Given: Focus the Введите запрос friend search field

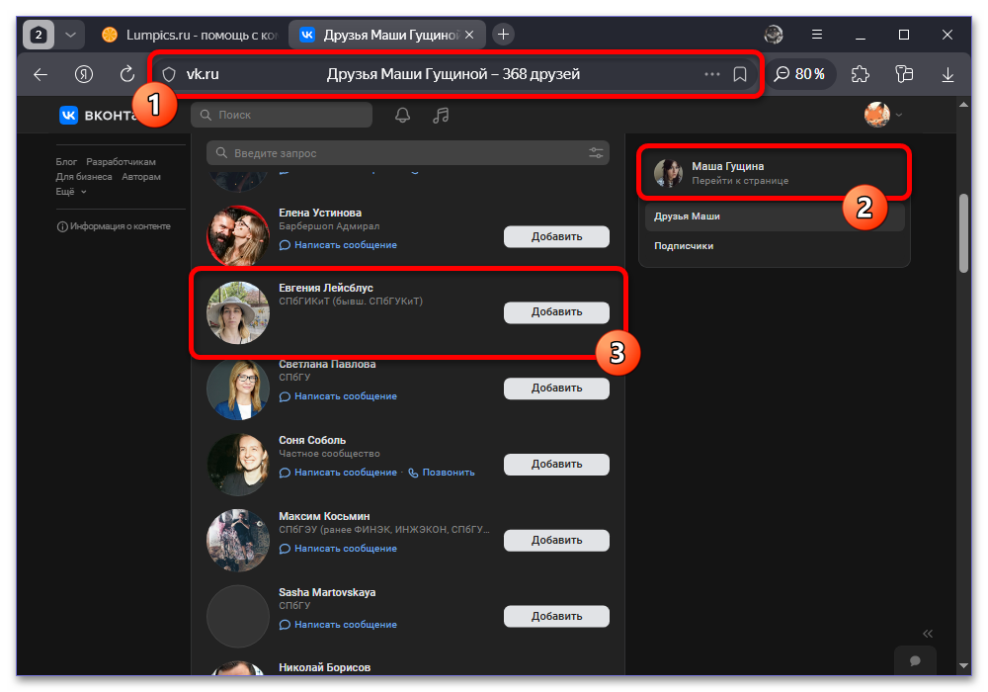Looking at the screenshot, I should tap(408, 153).
